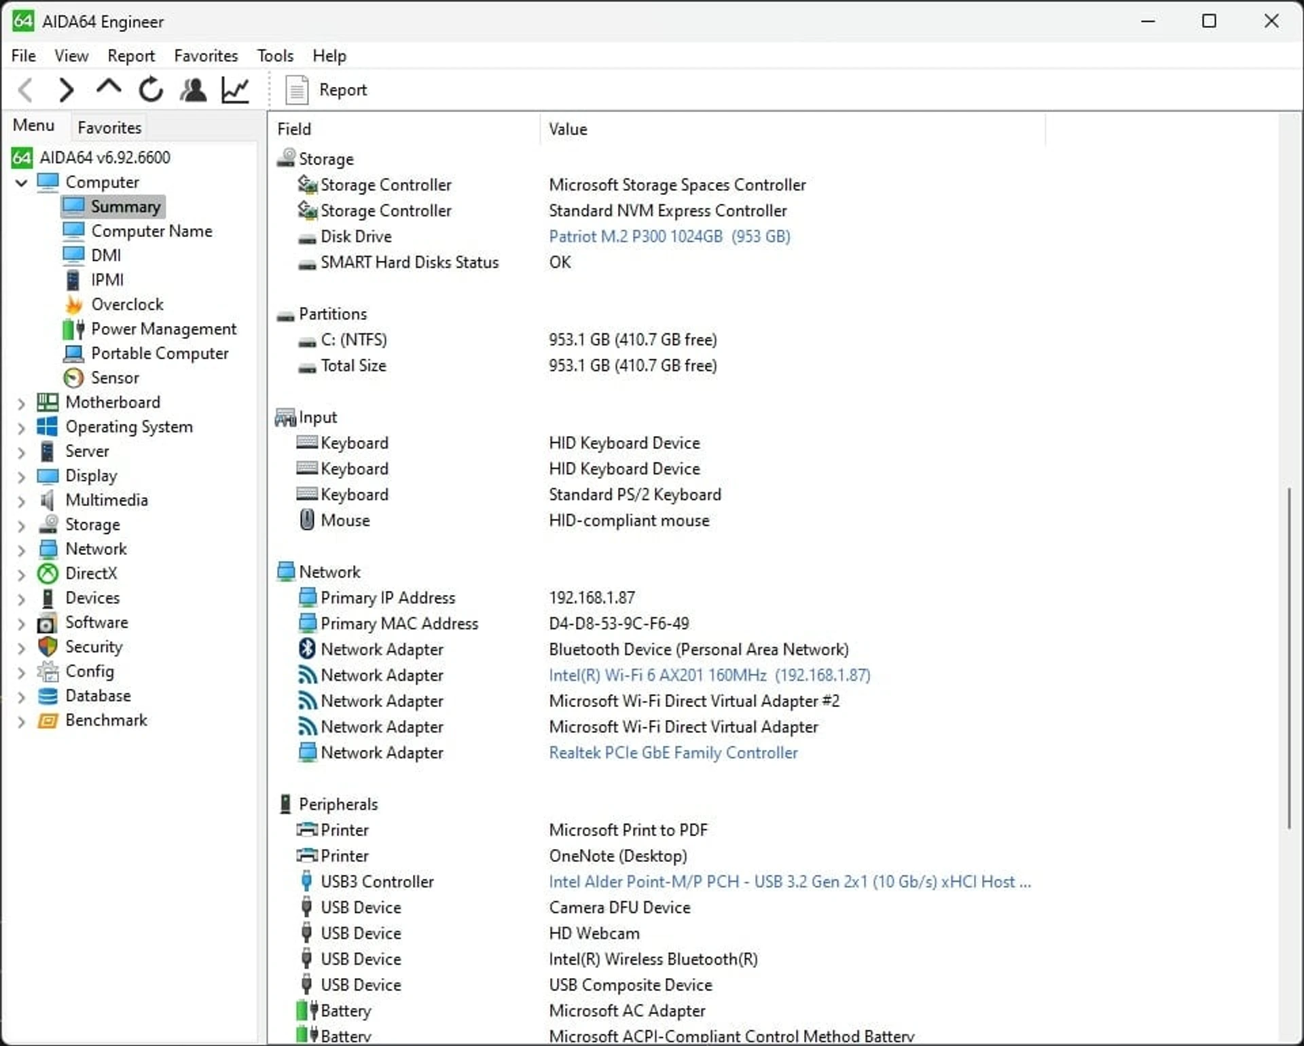Select the DMI icon in the tree
This screenshot has width=1304, height=1046.
click(x=73, y=255)
